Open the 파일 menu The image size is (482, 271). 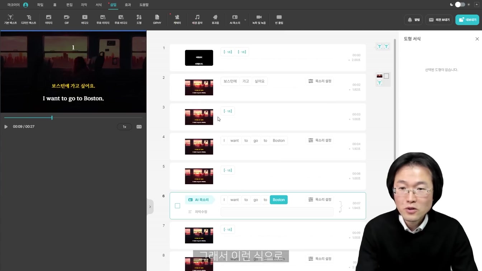tap(40, 5)
